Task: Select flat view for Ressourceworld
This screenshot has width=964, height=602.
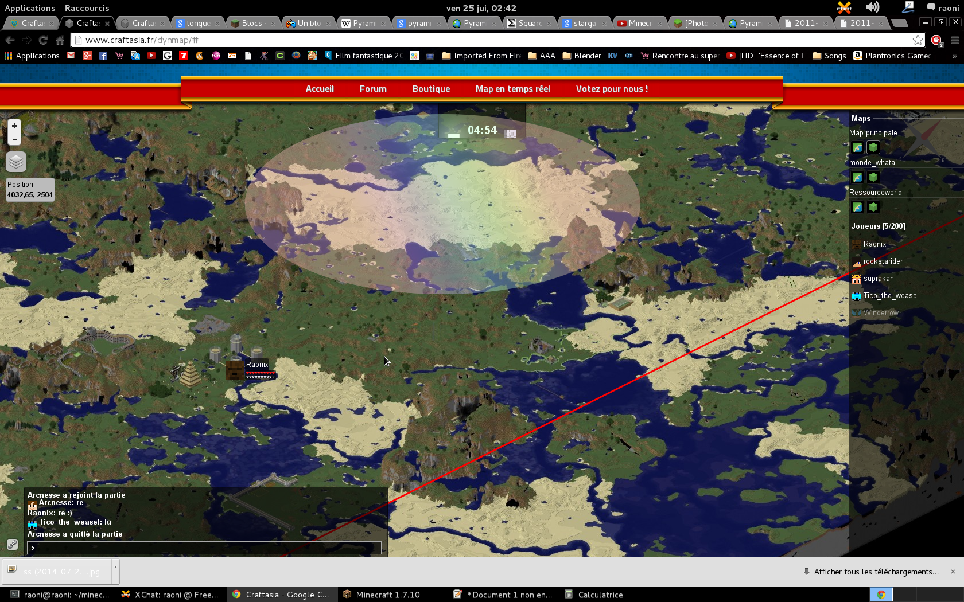Action: pos(857,207)
